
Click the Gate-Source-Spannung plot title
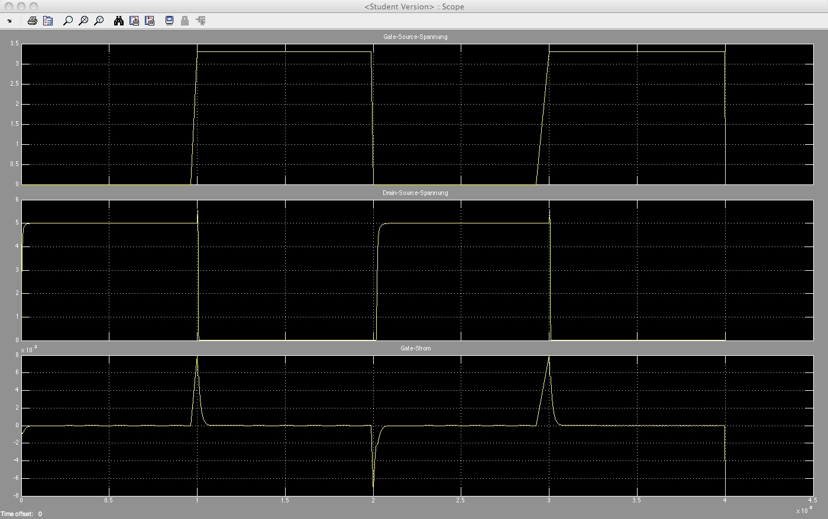click(x=415, y=37)
